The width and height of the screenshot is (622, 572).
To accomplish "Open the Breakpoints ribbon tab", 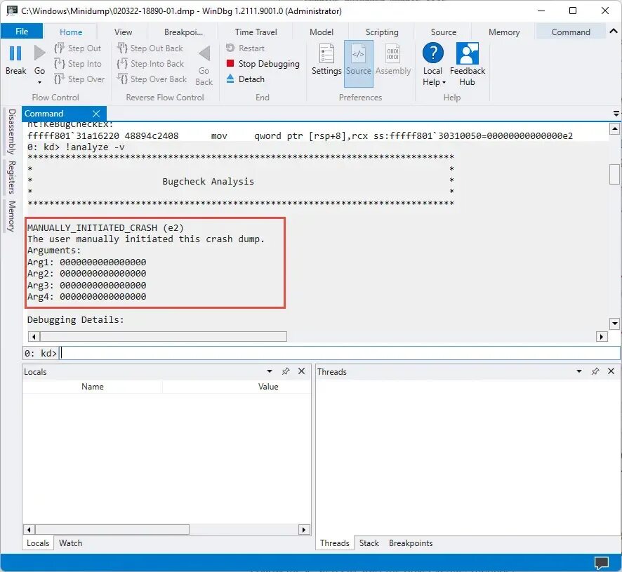I will 183,32.
